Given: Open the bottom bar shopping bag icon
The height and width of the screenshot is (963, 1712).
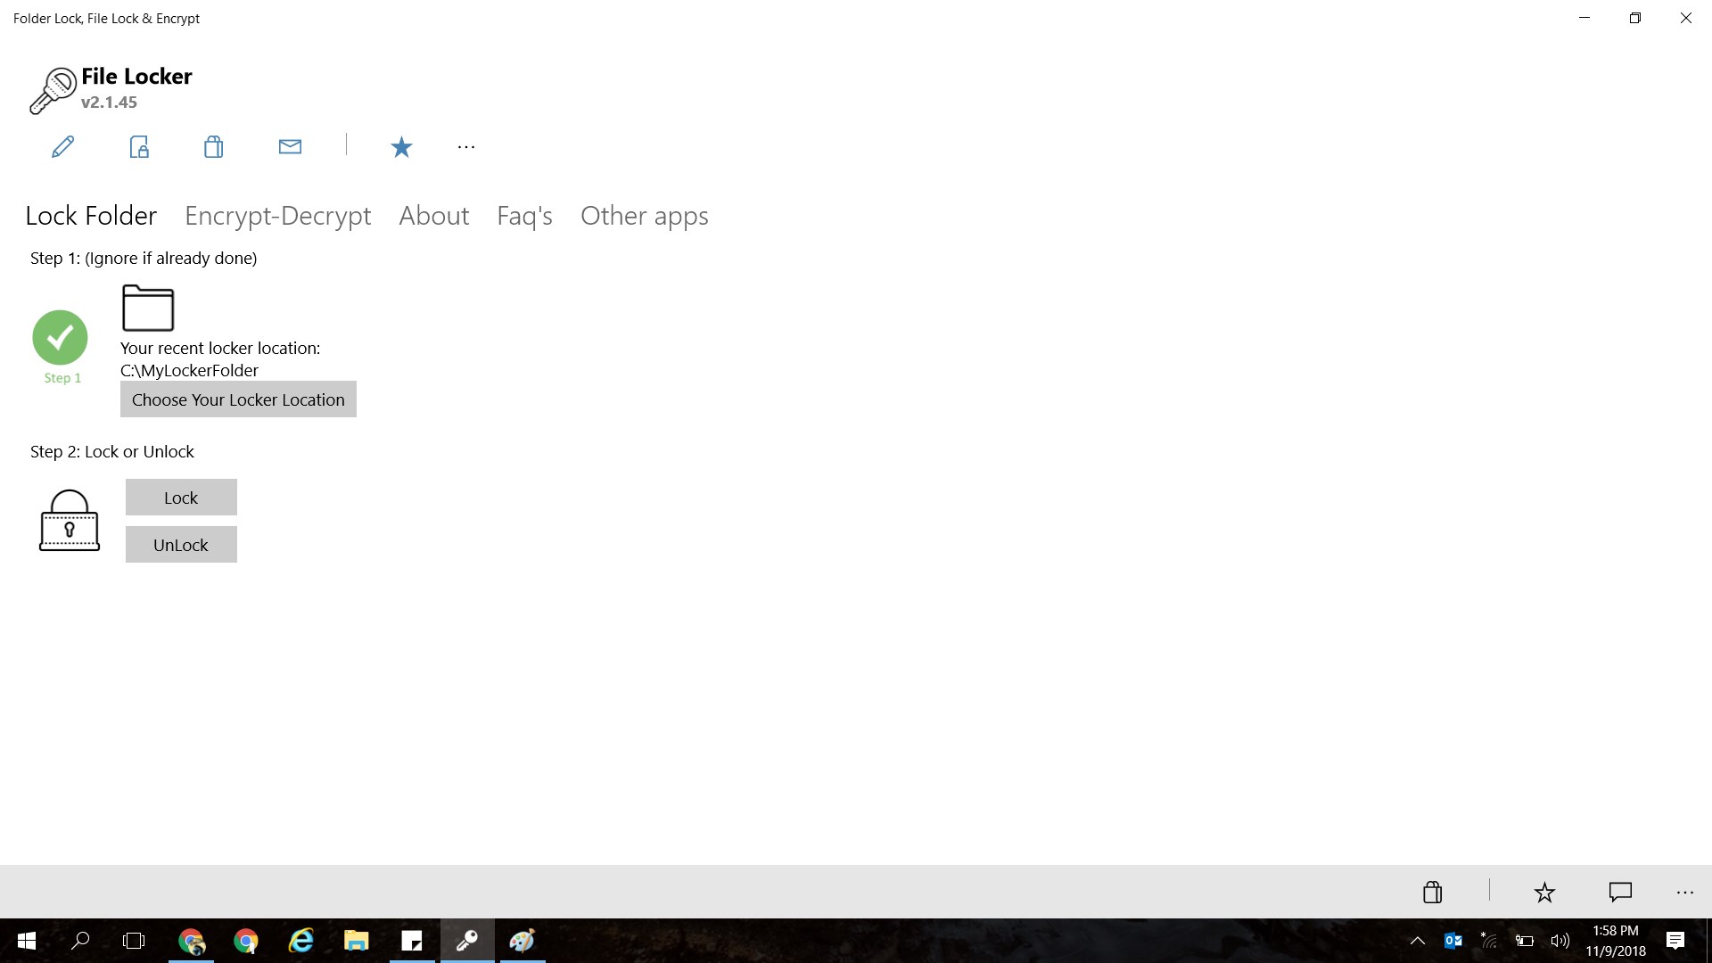Looking at the screenshot, I should tap(1432, 892).
